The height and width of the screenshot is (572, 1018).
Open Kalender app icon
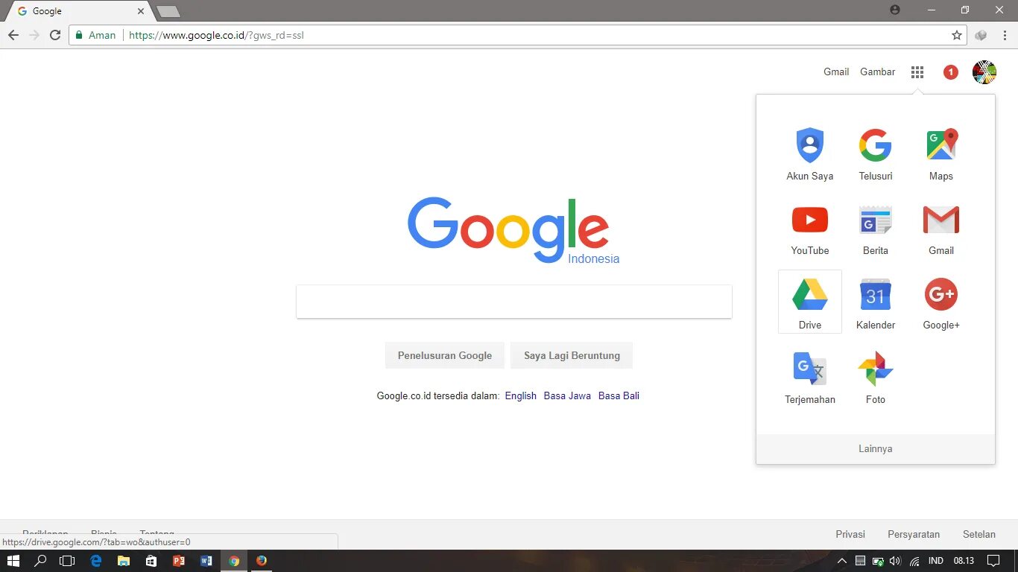pos(876,294)
